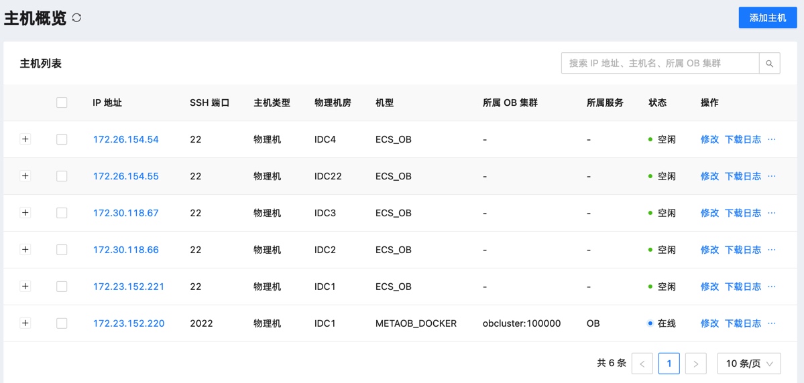804x383 pixels.
Task: Open host link 172.26.154.55
Action: (125, 176)
